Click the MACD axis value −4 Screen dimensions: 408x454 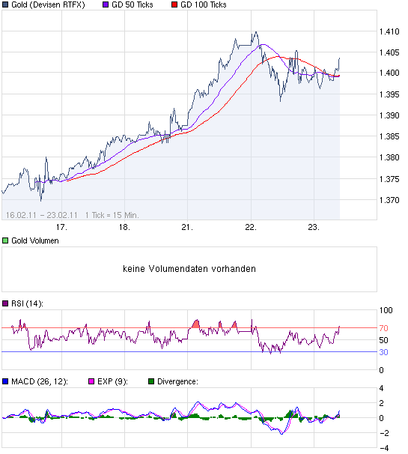point(384,449)
